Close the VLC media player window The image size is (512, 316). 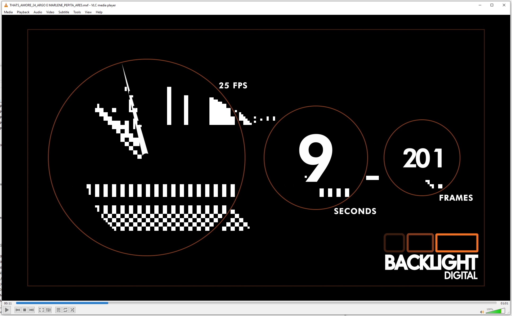point(504,5)
